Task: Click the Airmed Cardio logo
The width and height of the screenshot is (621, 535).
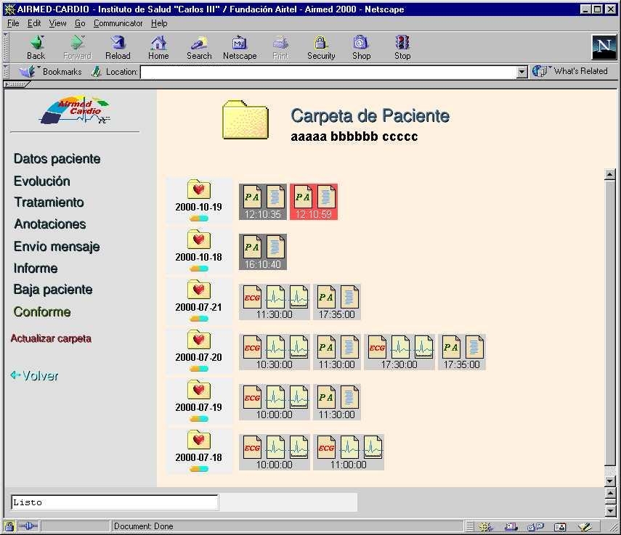Action: coord(75,111)
